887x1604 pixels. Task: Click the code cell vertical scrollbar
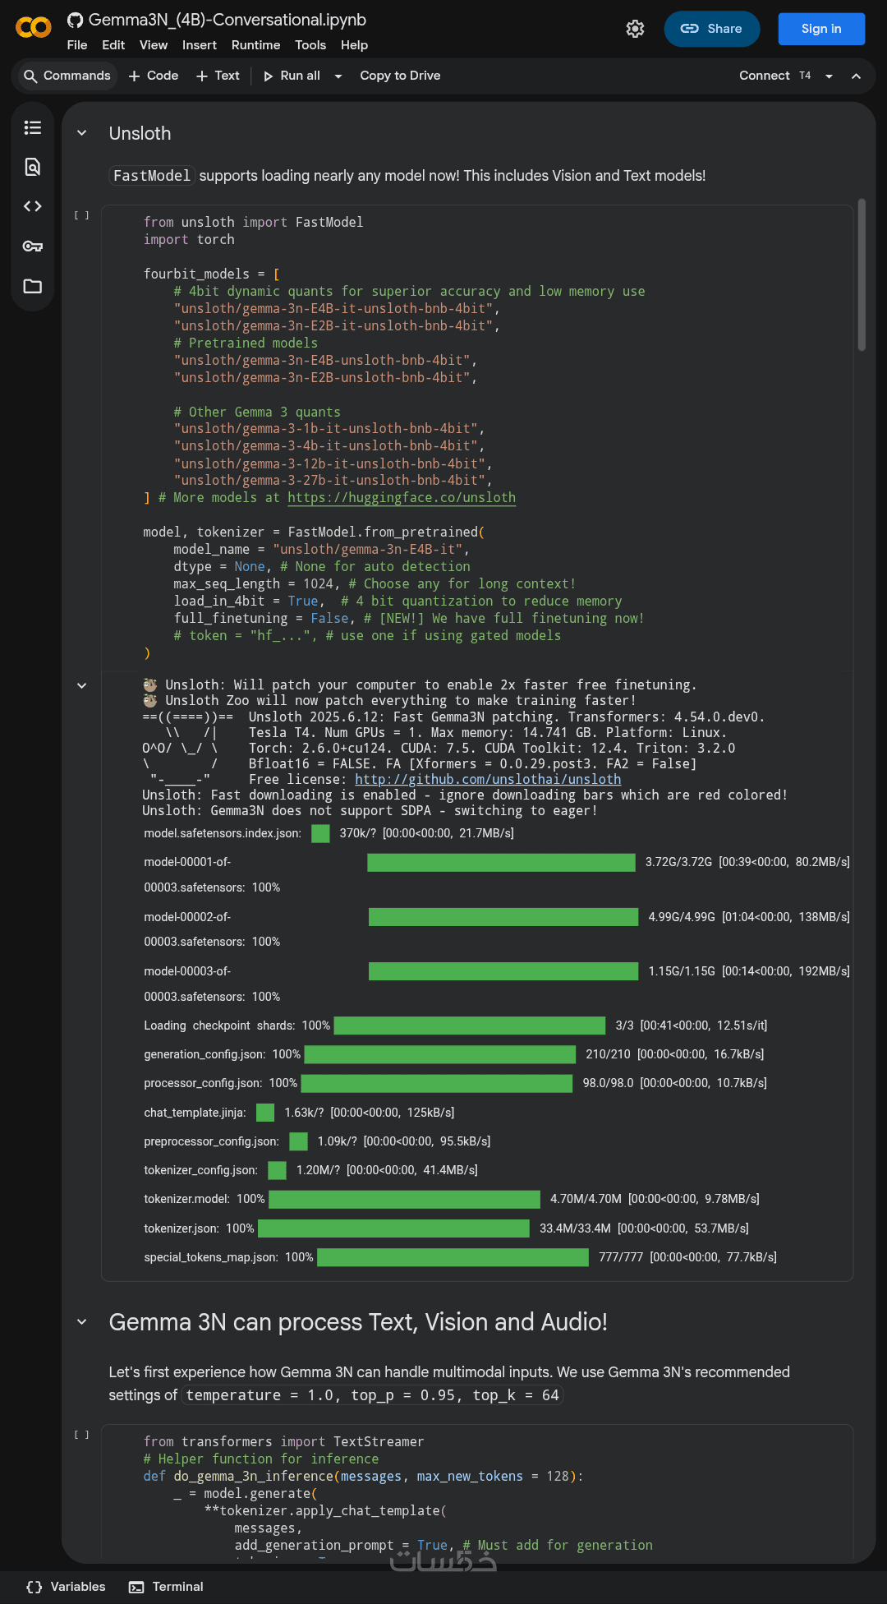862,275
